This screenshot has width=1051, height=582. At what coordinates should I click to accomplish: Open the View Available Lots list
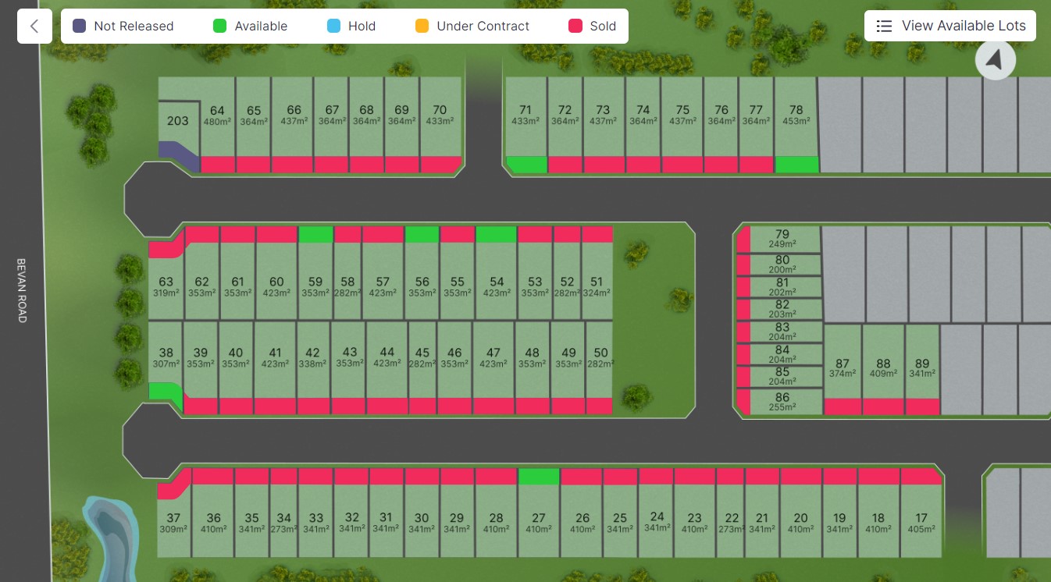(x=950, y=26)
